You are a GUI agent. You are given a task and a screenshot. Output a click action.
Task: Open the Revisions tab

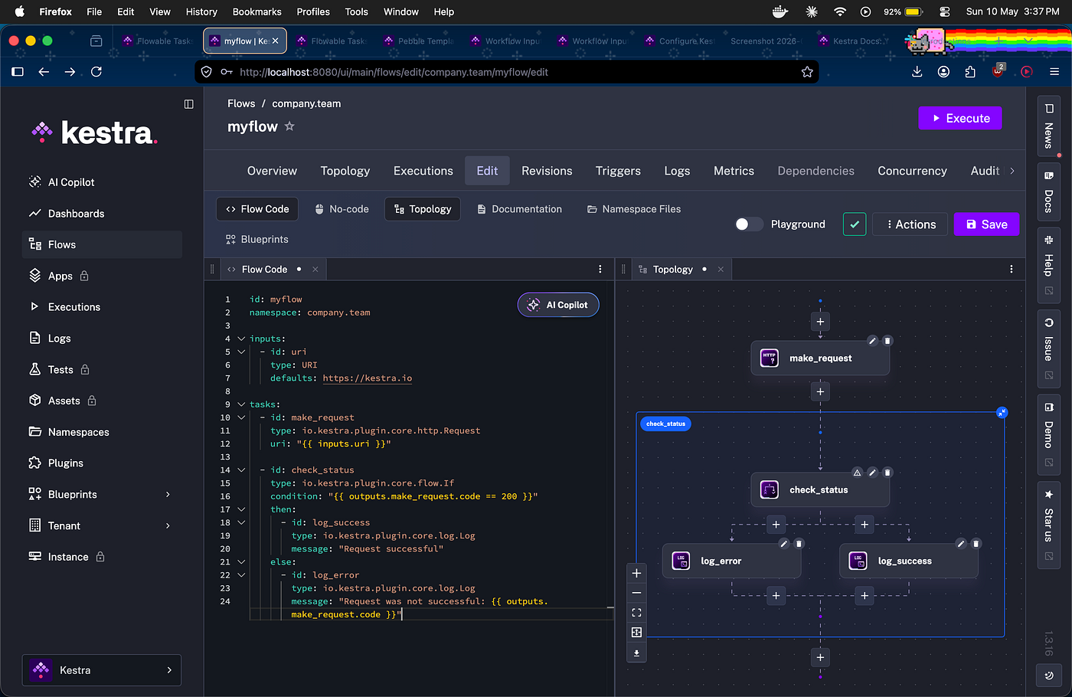[547, 171]
